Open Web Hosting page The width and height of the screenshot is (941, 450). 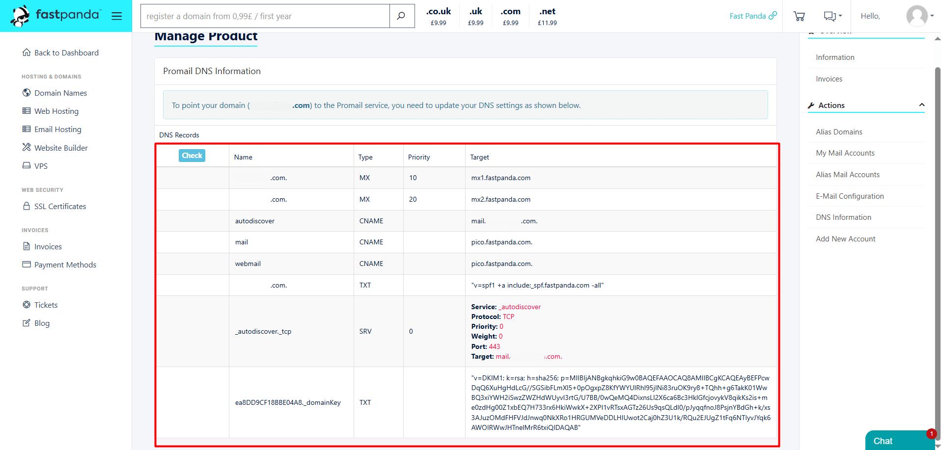56,111
